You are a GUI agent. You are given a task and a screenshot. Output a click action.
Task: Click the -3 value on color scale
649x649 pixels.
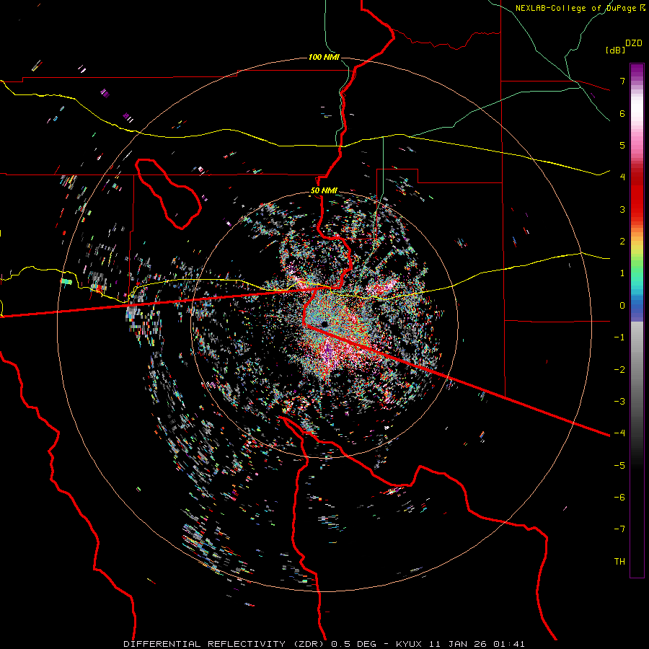click(619, 402)
